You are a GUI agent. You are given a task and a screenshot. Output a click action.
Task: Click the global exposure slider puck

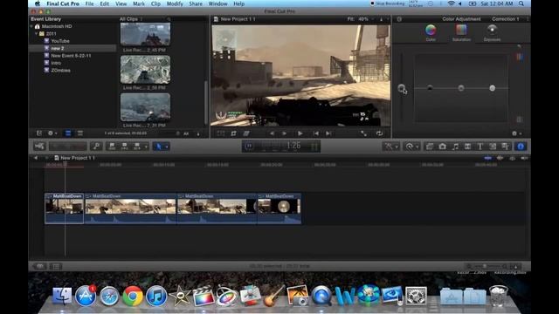tap(401, 87)
